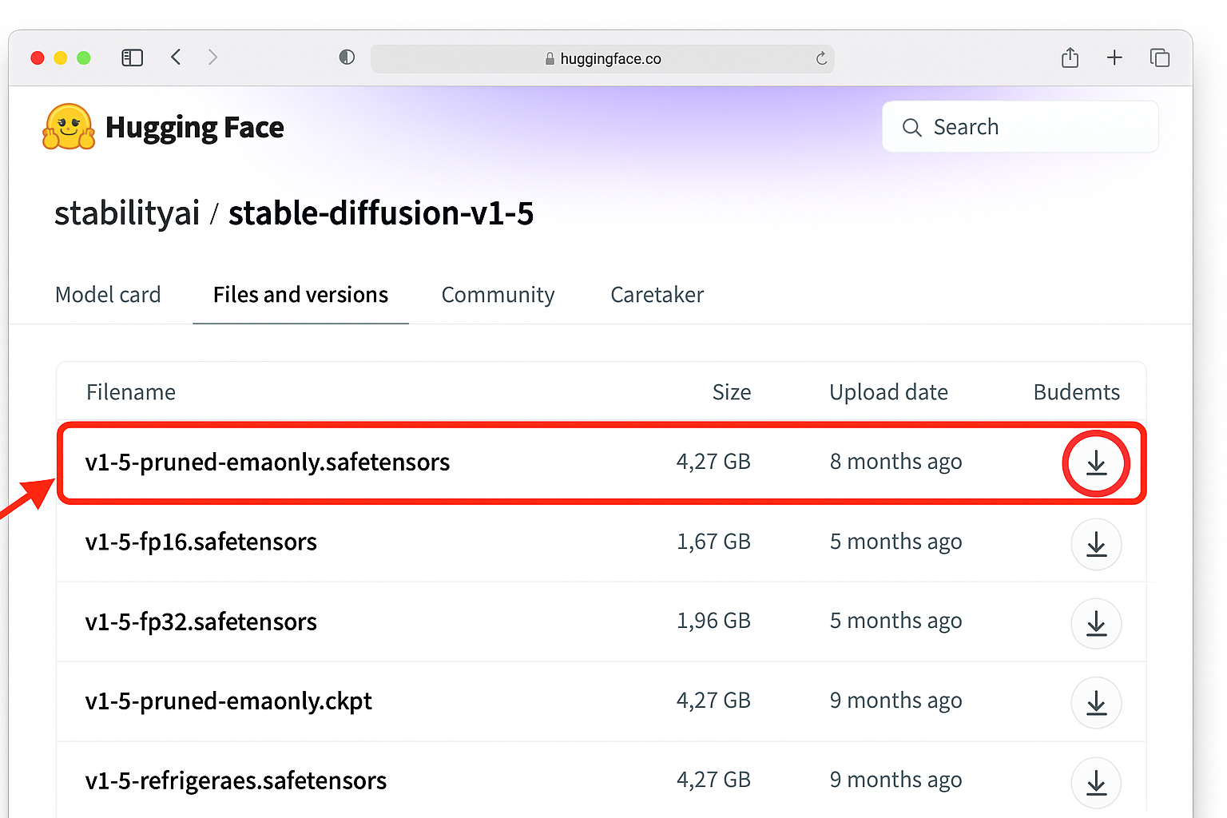Open a new tab with plus icon
The image size is (1227, 818).
1114,58
